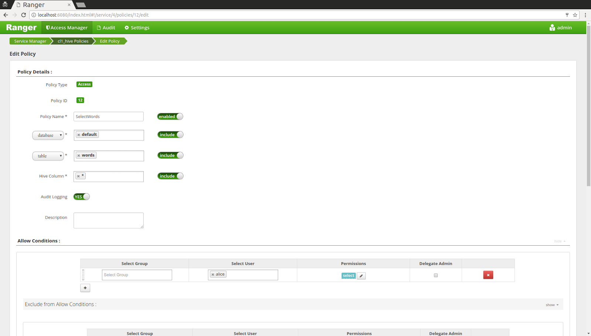Check the Delegate Admin checkbox
Screen dimensions: 591x336
[436, 275]
